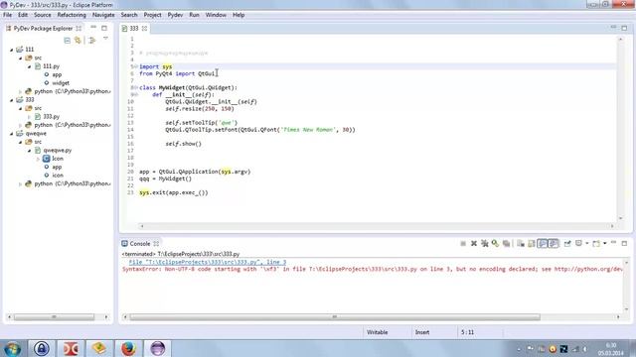This screenshot has width=636, height=357.
Task: Click Pin Console icon
Action: [x=567, y=244]
